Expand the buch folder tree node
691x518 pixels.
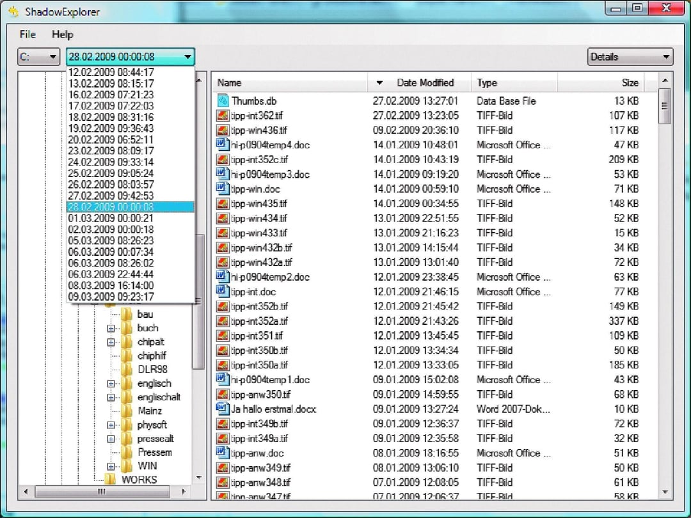tap(111, 328)
